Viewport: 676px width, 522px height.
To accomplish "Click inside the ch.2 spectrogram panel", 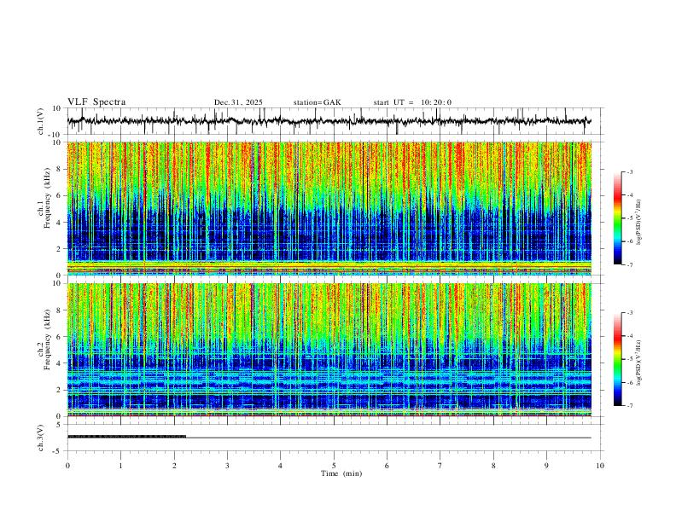I will [x=329, y=350].
